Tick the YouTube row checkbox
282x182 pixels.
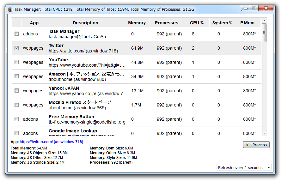click(x=16, y=62)
